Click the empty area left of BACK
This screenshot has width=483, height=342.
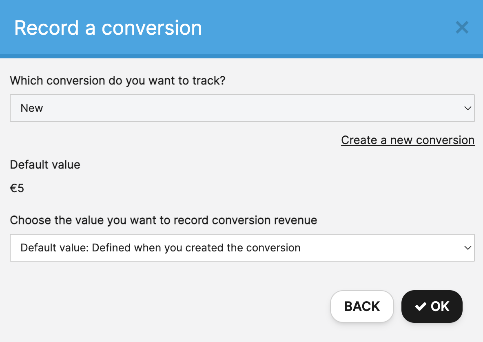click(163, 306)
